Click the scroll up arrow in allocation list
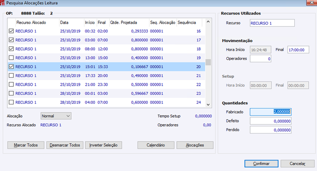Image resolution: width=317 pixels, height=171 pixels. point(208,22)
